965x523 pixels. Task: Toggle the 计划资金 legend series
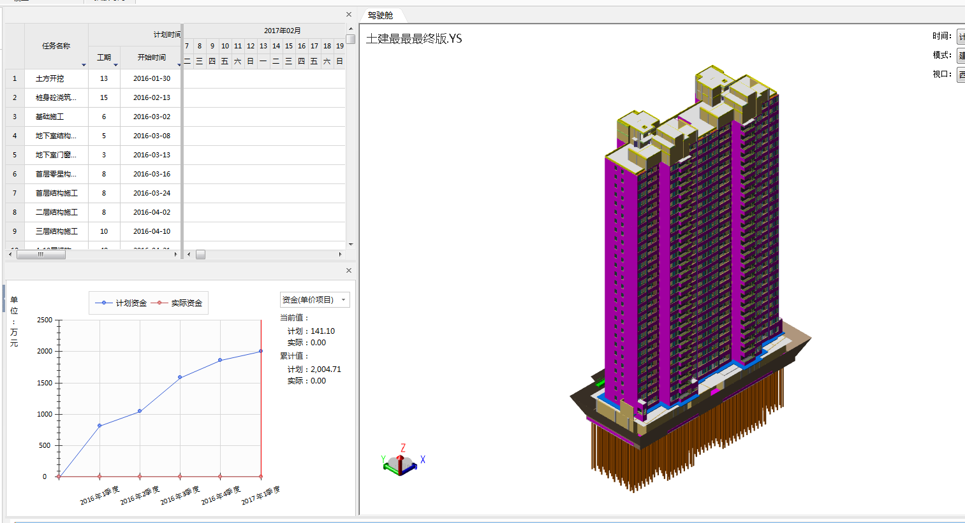[x=121, y=303]
